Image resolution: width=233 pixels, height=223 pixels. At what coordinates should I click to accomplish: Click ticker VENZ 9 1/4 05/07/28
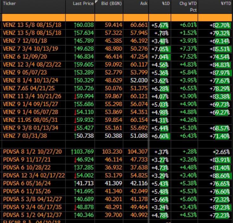[30, 112]
